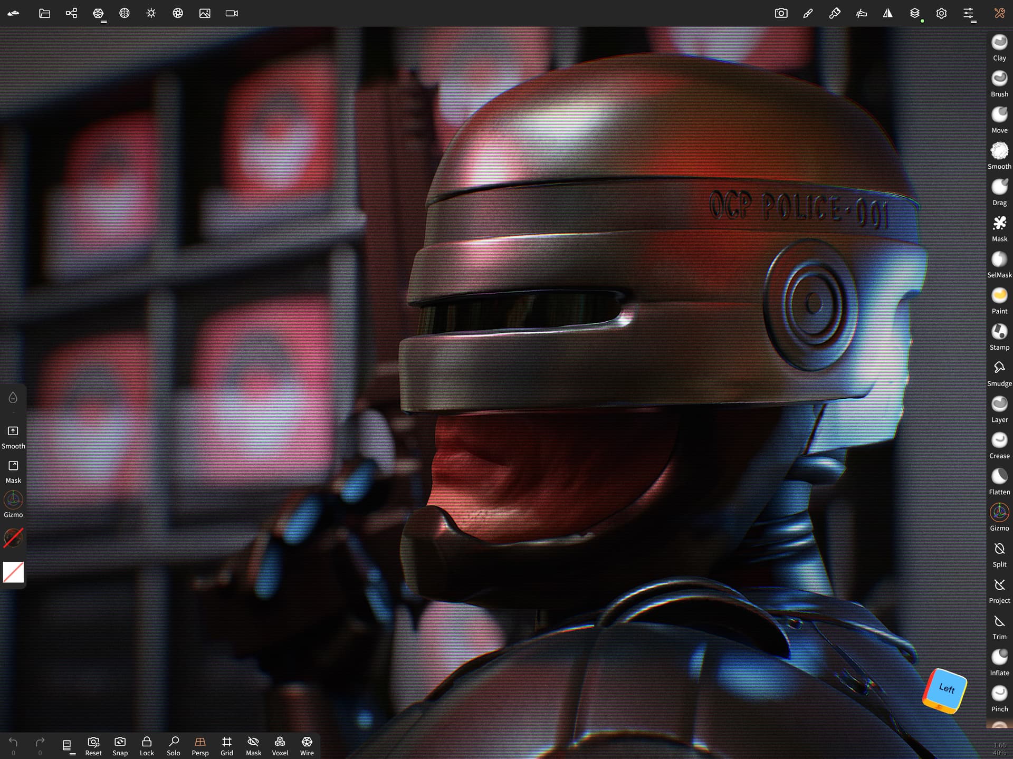Viewport: 1013px width, 759px height.
Task: Select the Brush sculpting tool
Action: click(x=999, y=84)
